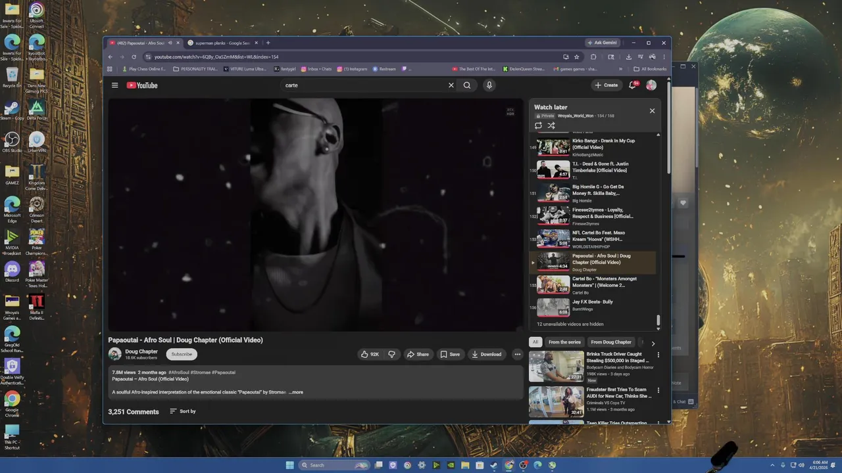Open OBS Studio desktop shortcut
The image size is (842, 473).
pyautogui.click(x=12, y=142)
